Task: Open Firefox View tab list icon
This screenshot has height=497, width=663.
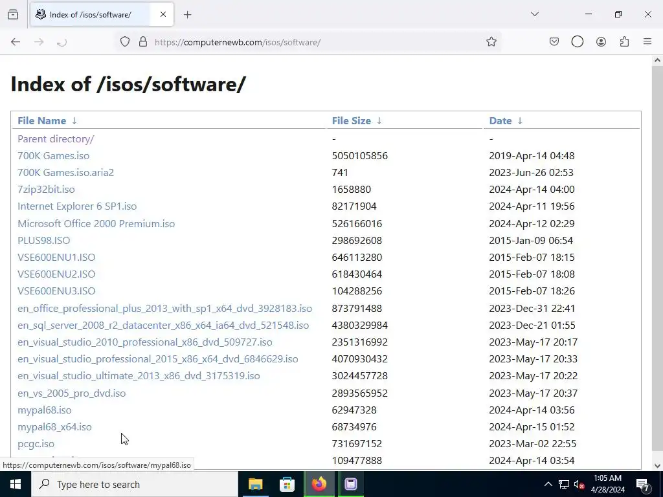Action: 13,14
